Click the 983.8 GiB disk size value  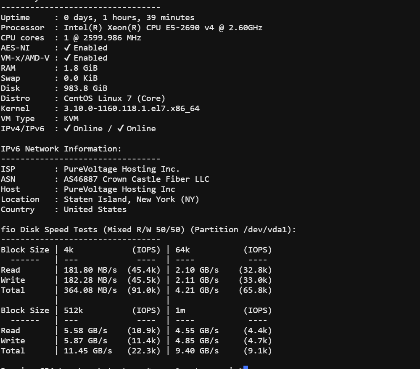pyautogui.click(x=85, y=88)
